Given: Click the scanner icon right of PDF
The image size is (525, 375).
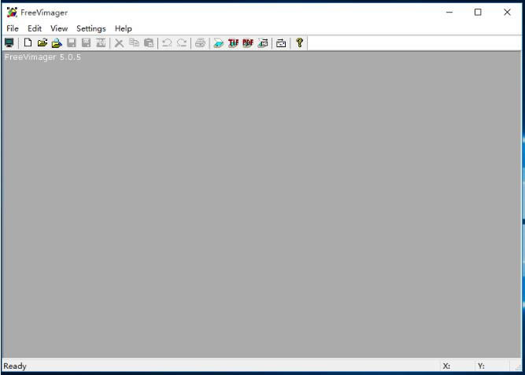Looking at the screenshot, I should pos(263,42).
